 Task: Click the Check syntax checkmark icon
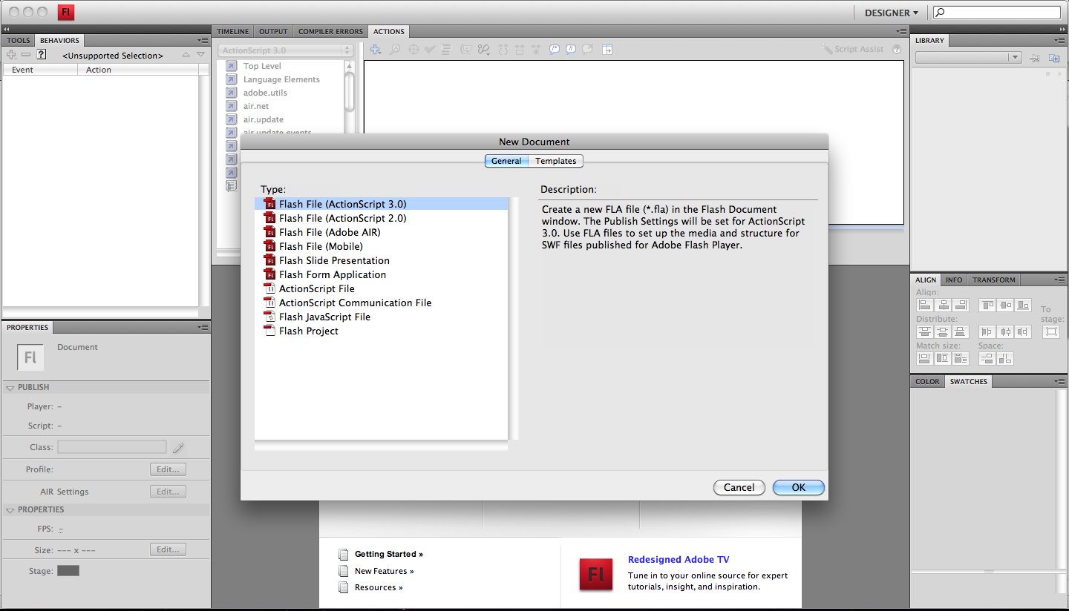coord(430,50)
